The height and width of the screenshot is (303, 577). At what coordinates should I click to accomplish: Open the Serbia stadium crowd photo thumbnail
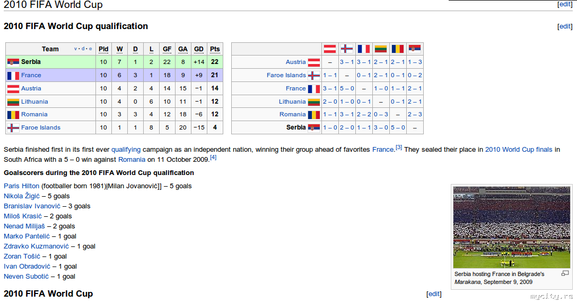tap(512, 227)
